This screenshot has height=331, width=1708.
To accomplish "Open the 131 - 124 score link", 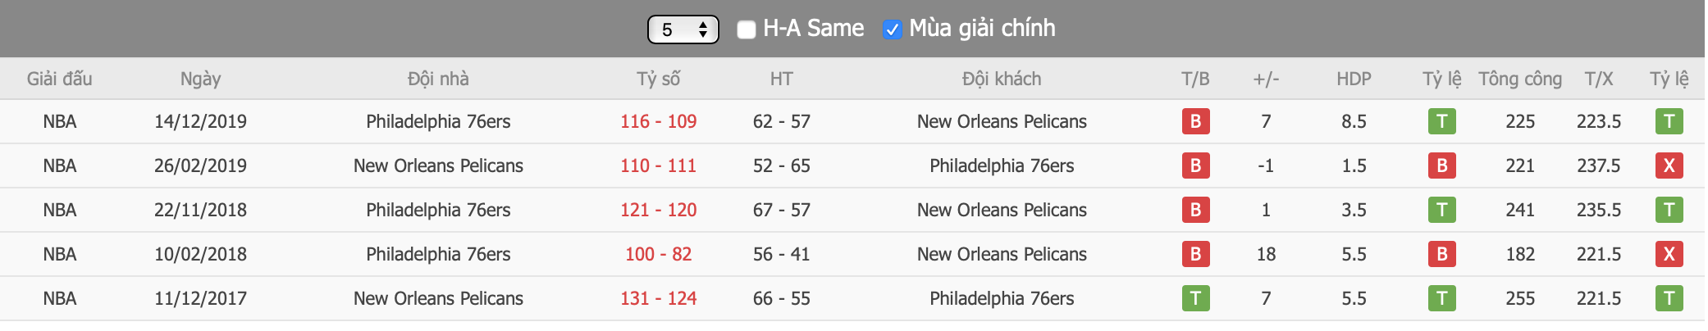I will click(659, 298).
